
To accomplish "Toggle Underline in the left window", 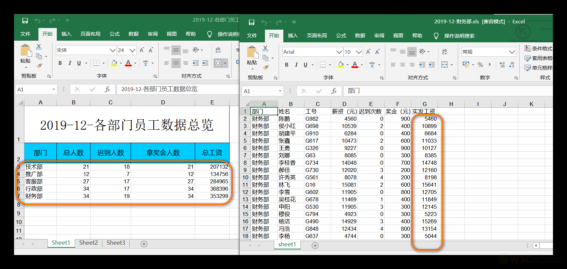I will click(79, 63).
